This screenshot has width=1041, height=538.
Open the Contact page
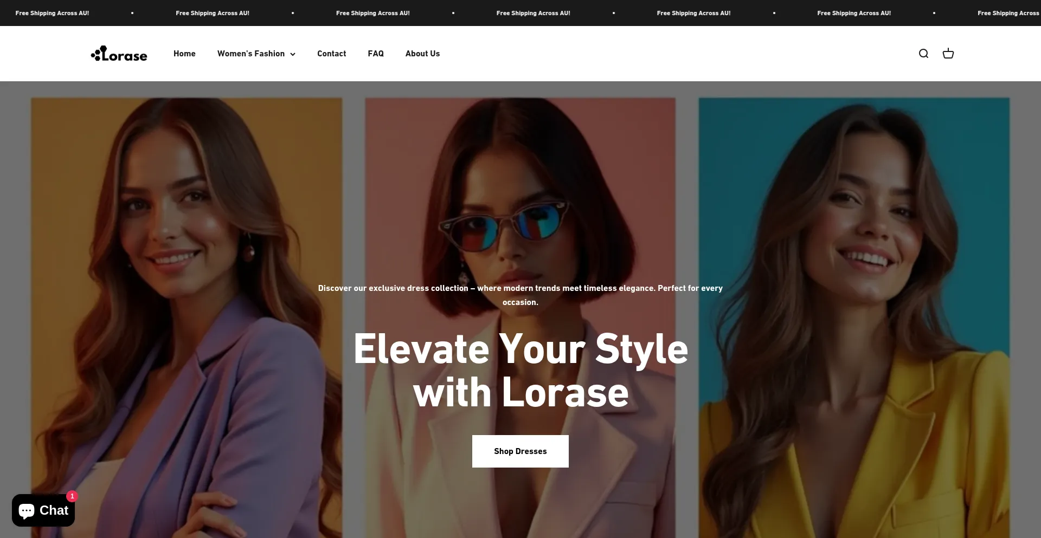click(331, 54)
